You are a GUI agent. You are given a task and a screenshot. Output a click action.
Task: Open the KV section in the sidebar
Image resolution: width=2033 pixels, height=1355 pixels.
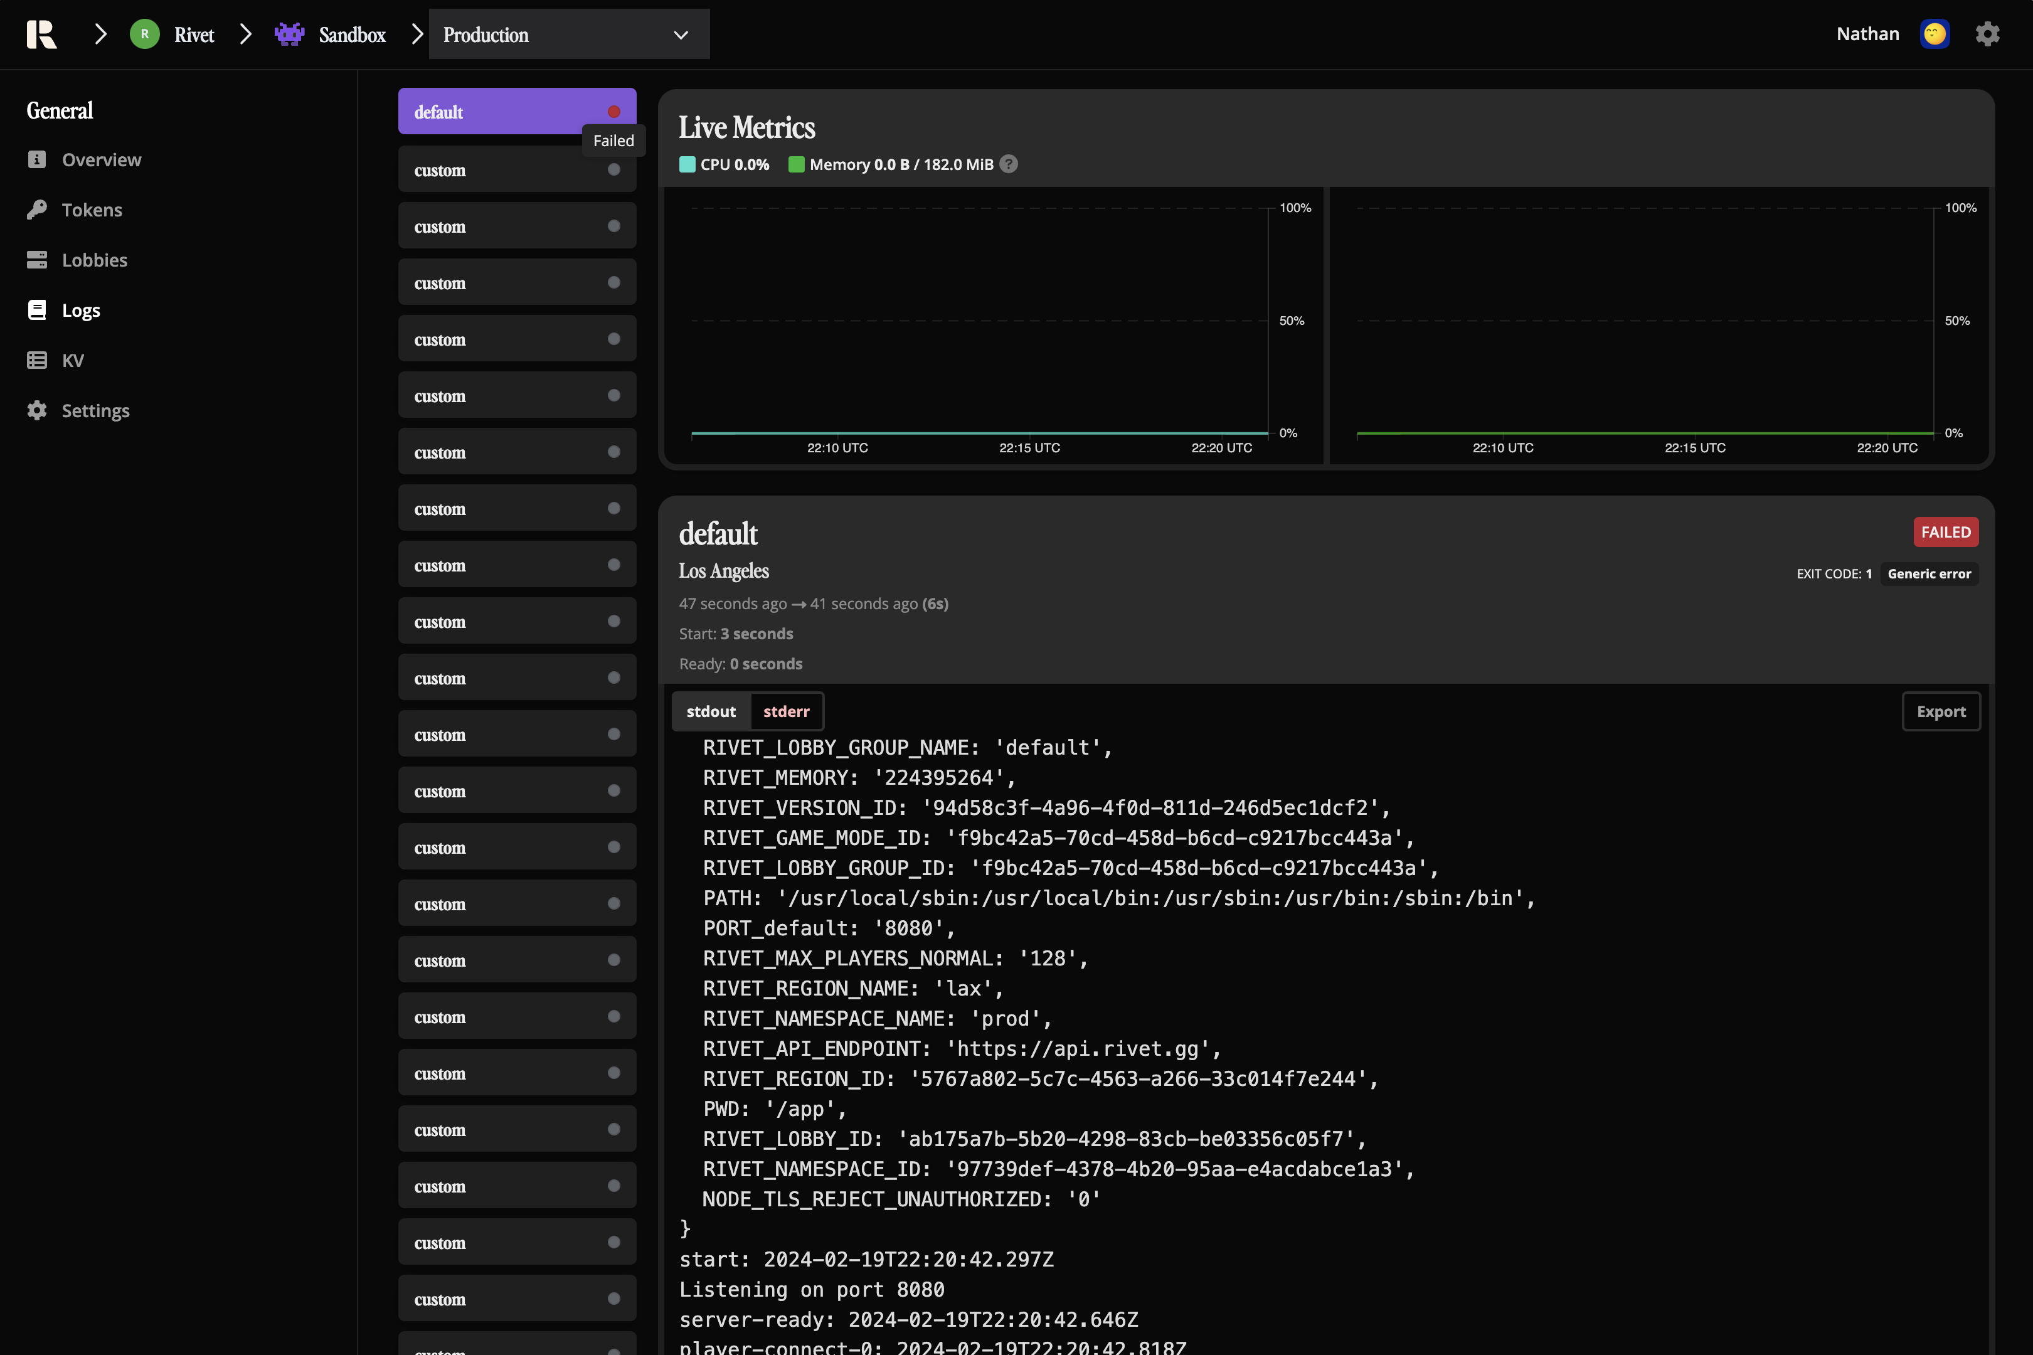tap(73, 359)
